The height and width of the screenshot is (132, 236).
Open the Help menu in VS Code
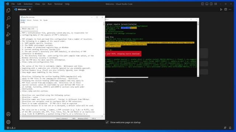click(67, 4)
